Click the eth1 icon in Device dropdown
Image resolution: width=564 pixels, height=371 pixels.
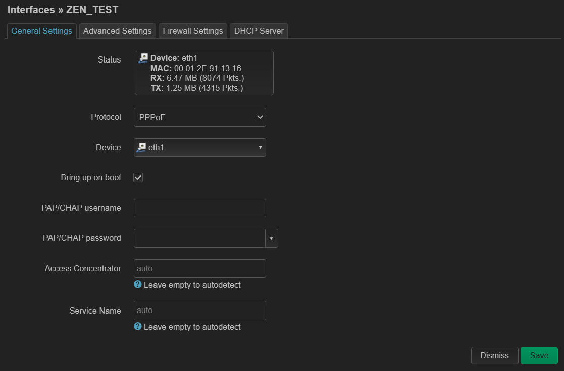coord(141,147)
